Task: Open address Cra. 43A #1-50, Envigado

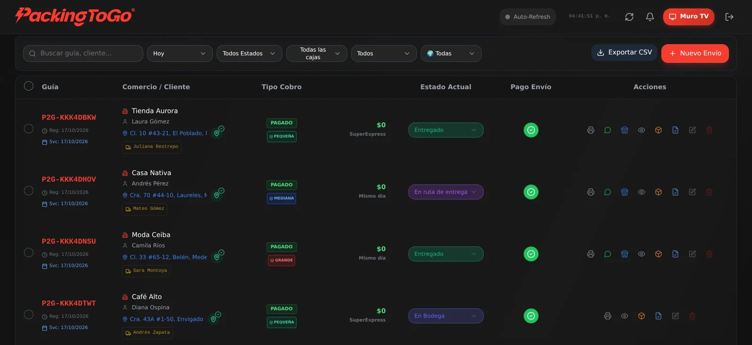Action: tap(163, 319)
